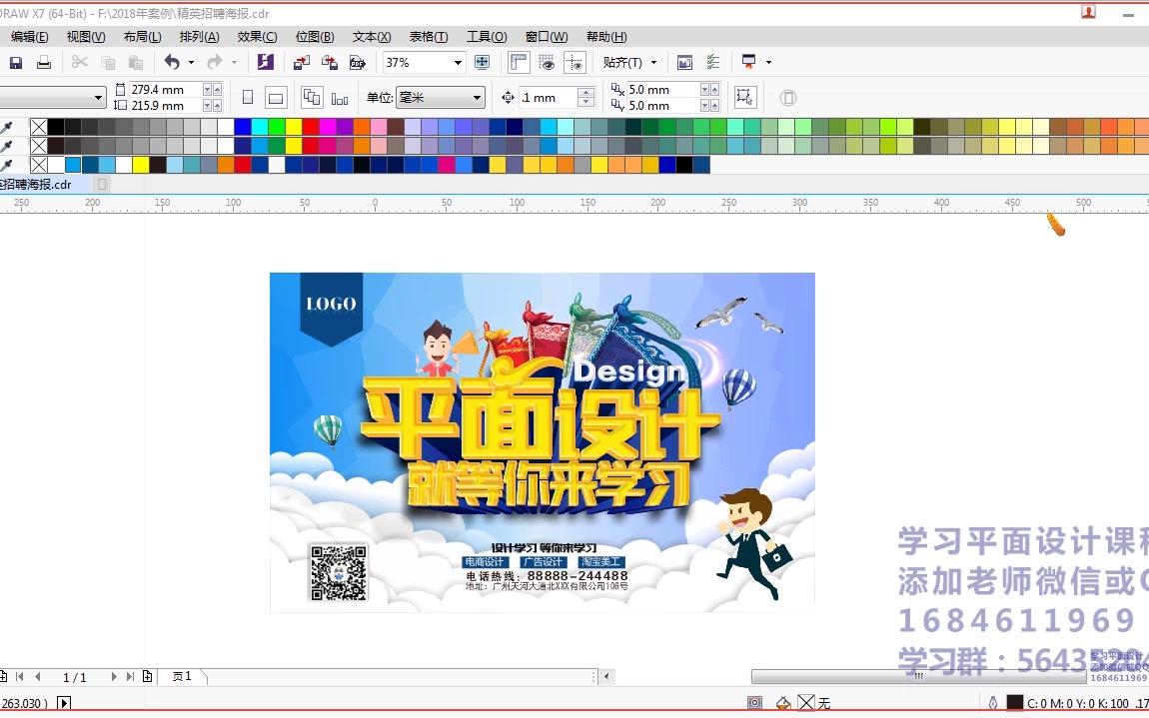
Task: Click the Save document icon
Action: (x=14, y=63)
